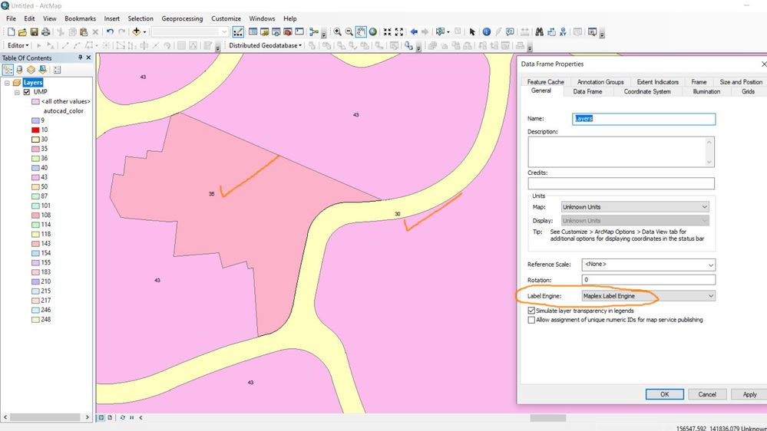
Task: Select the Zoom In tool
Action: 338,32
